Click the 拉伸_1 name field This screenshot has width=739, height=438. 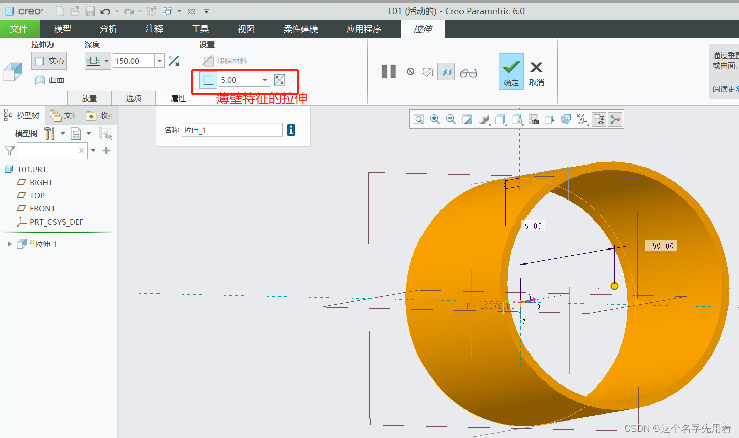click(x=232, y=130)
